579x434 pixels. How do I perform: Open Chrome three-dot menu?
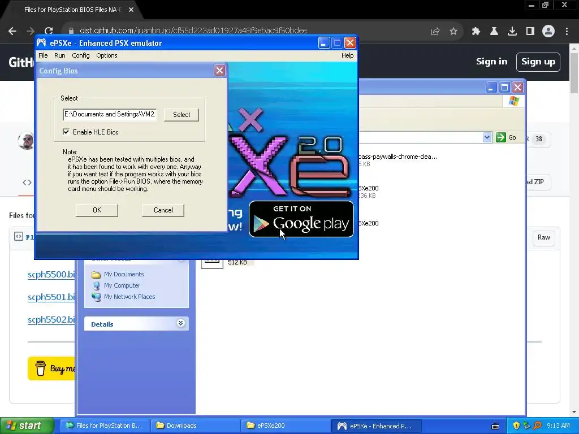coord(567,32)
